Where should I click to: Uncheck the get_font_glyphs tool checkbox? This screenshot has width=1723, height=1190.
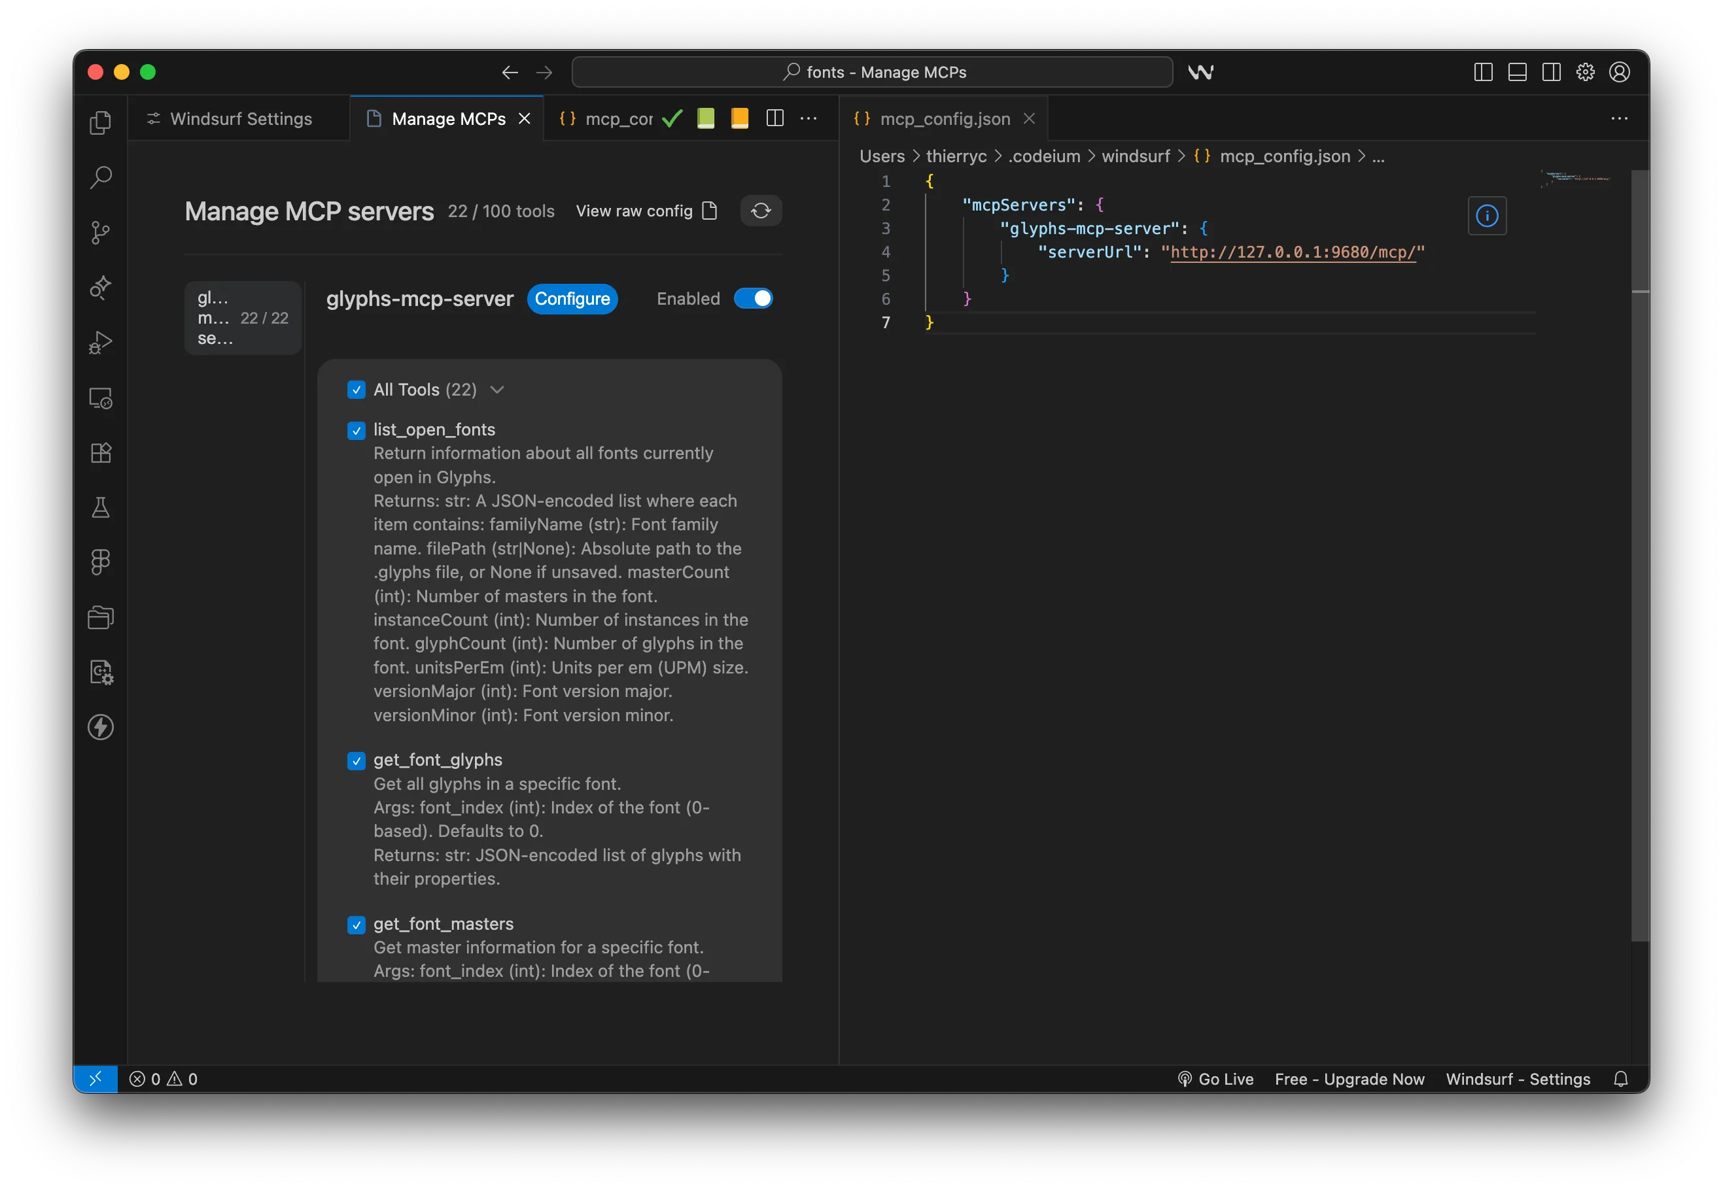click(357, 760)
